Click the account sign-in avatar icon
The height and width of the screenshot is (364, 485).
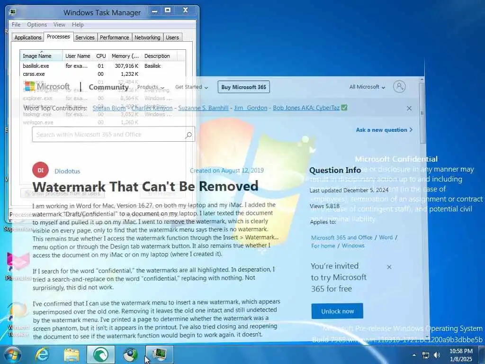399,86
